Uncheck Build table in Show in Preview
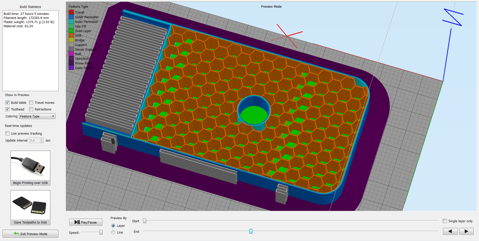This screenshot has height=241, width=479. click(7, 102)
